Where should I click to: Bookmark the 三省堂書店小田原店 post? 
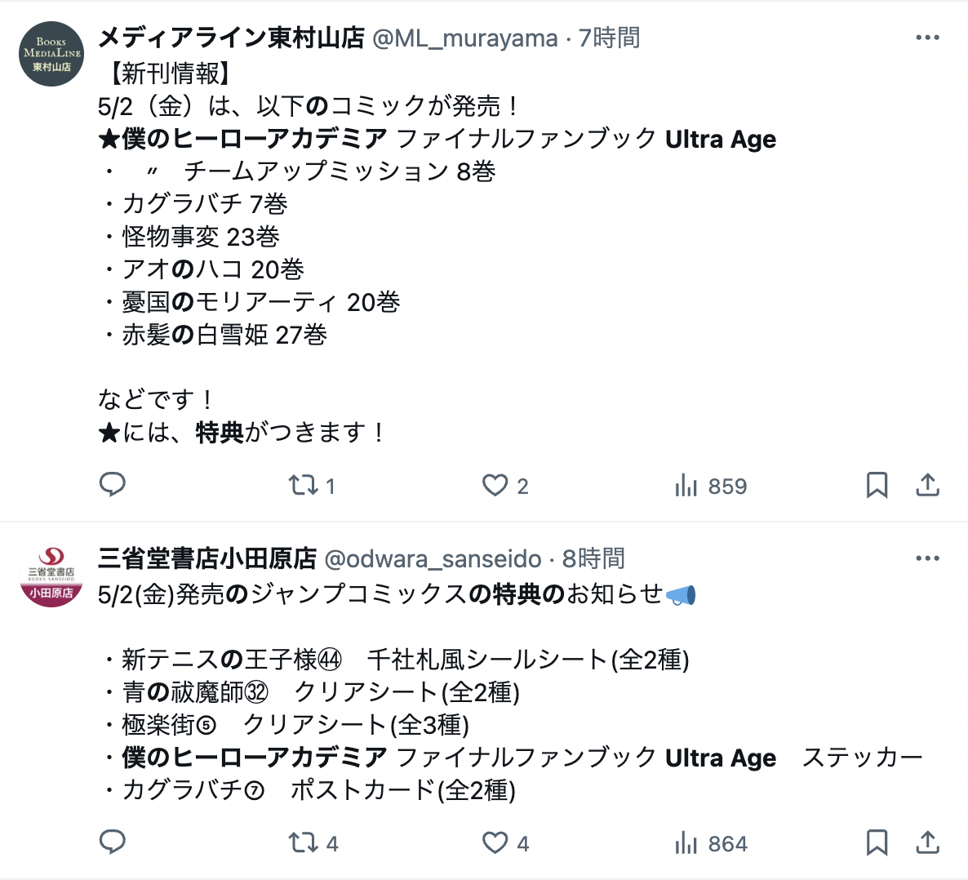877,843
